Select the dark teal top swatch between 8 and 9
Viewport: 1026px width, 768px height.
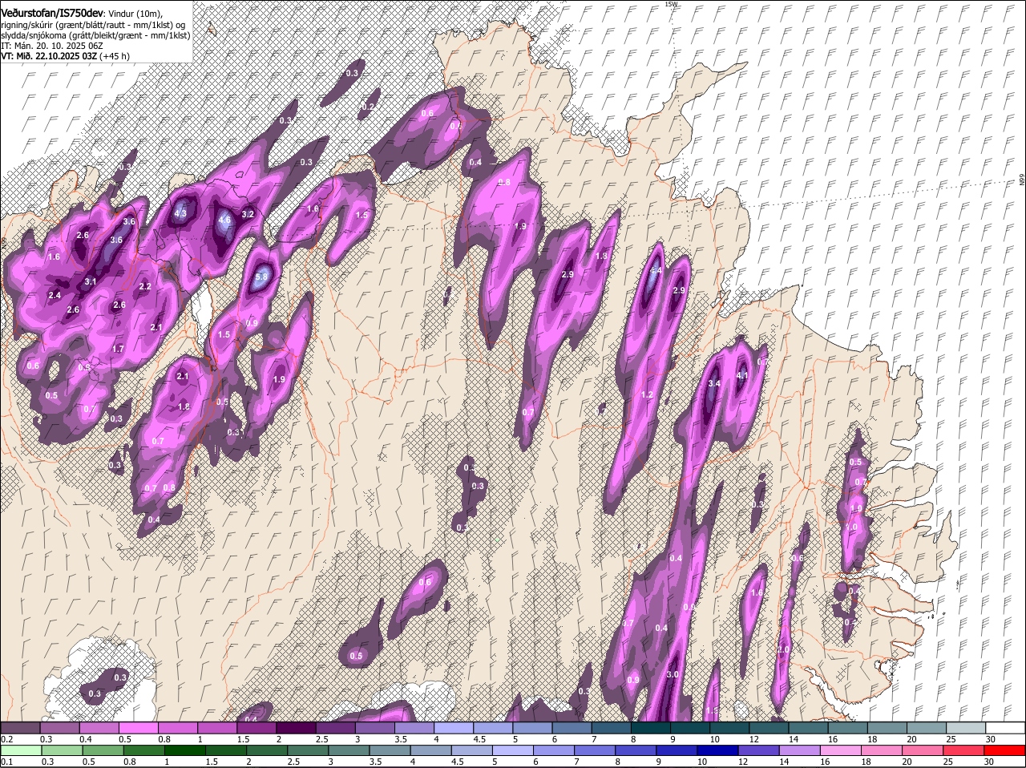pyautogui.click(x=650, y=728)
